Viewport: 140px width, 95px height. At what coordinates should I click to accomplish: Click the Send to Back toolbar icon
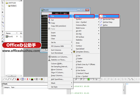(x=132, y=79)
